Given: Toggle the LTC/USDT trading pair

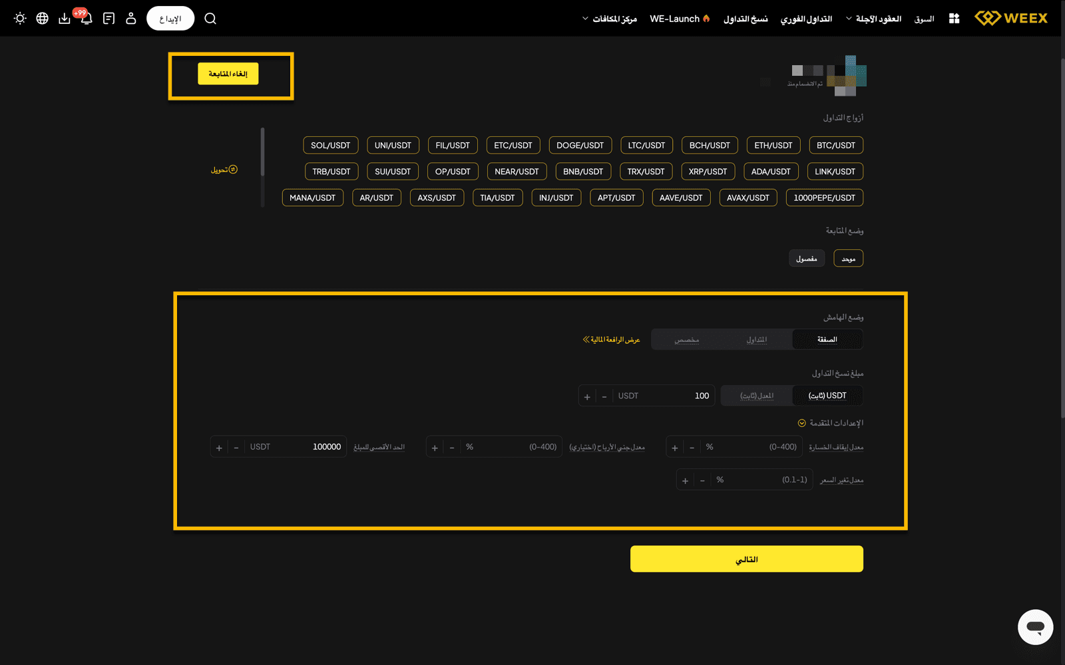Looking at the screenshot, I should [646, 145].
